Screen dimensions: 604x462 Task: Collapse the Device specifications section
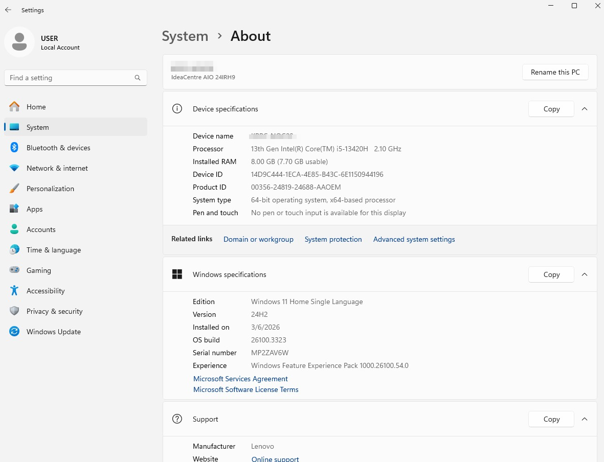585,109
